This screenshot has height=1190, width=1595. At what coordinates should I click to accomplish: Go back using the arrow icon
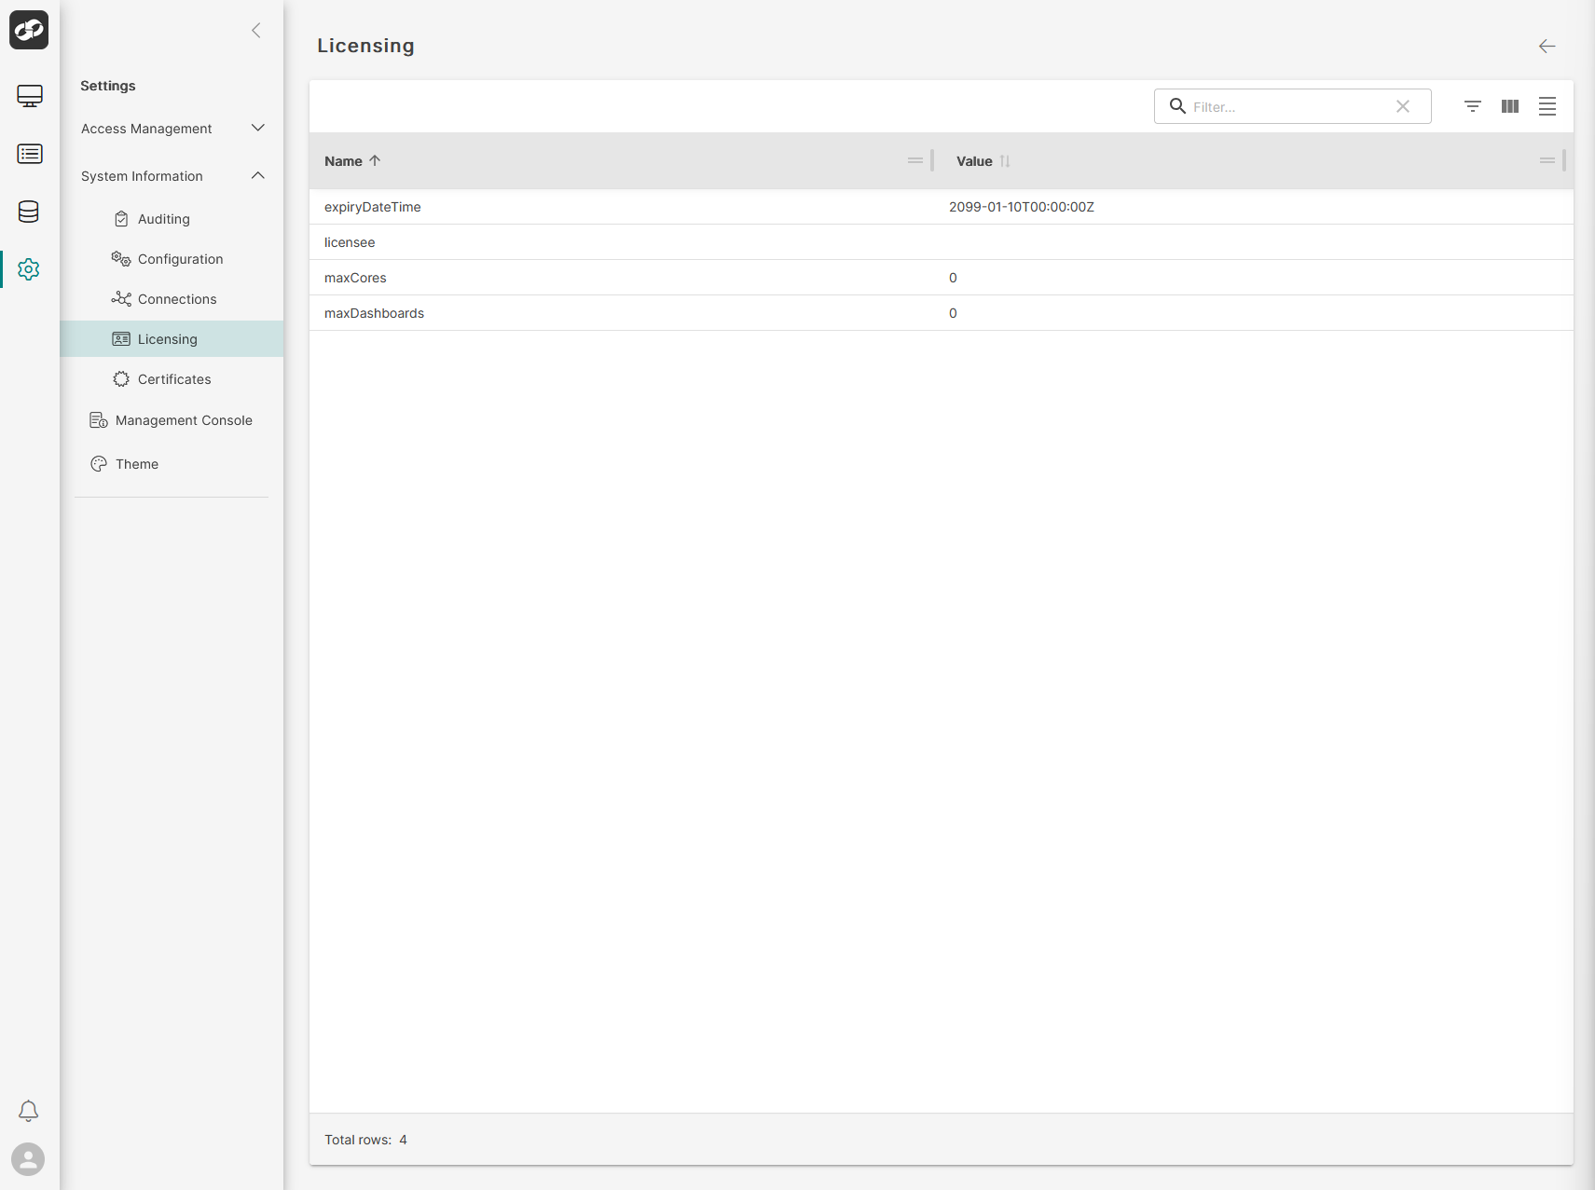[x=1547, y=46]
